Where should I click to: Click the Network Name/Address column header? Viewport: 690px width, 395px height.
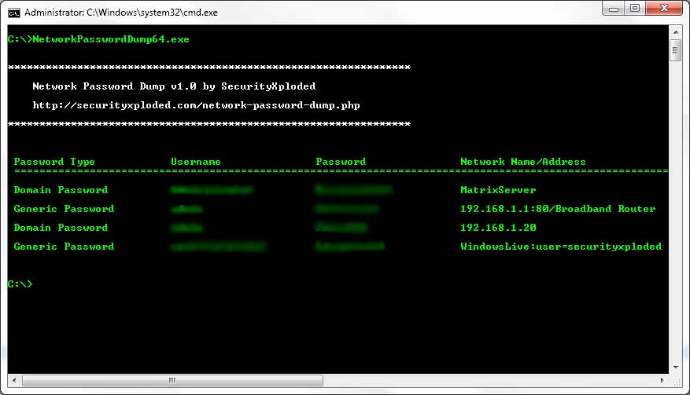pos(522,162)
